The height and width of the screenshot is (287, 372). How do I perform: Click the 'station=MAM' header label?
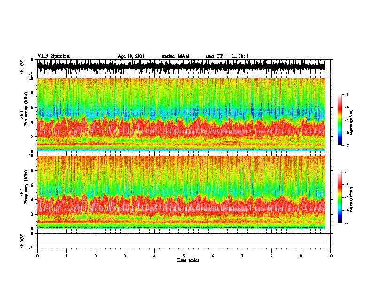tap(175, 56)
